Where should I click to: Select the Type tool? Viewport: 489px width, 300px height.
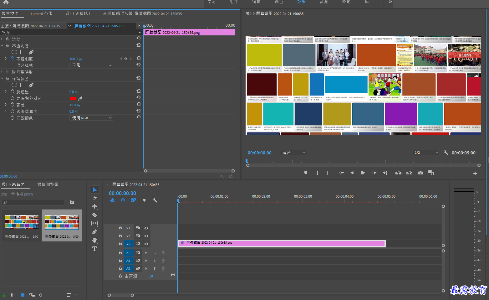click(x=94, y=249)
